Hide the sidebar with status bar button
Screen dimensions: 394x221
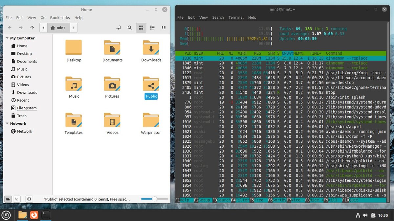29,199
